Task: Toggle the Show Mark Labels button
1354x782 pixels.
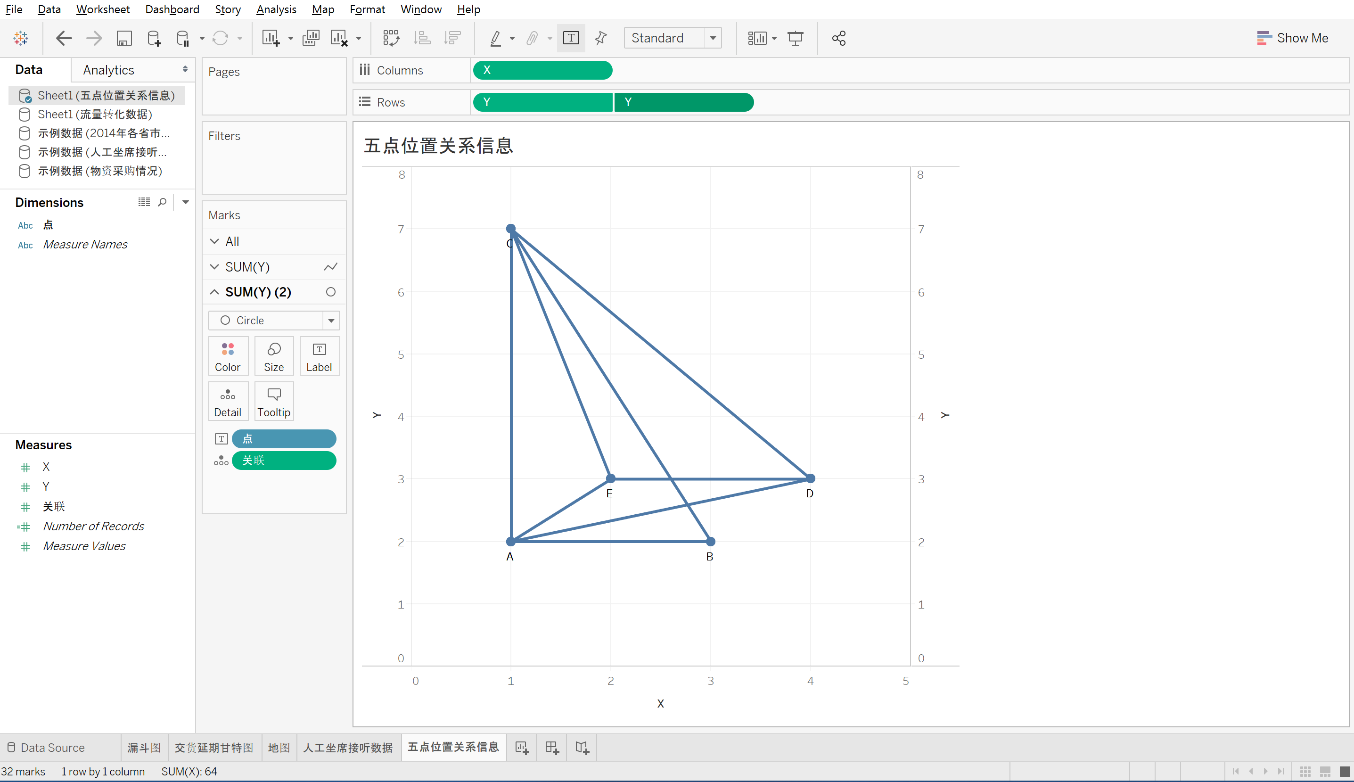Action: point(571,38)
